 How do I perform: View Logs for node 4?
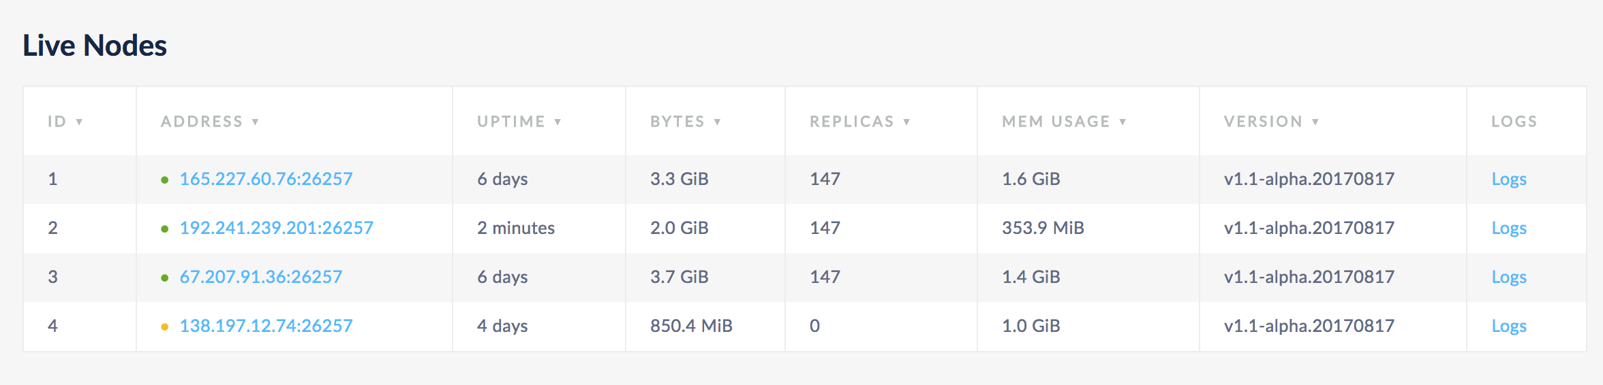(x=1509, y=326)
